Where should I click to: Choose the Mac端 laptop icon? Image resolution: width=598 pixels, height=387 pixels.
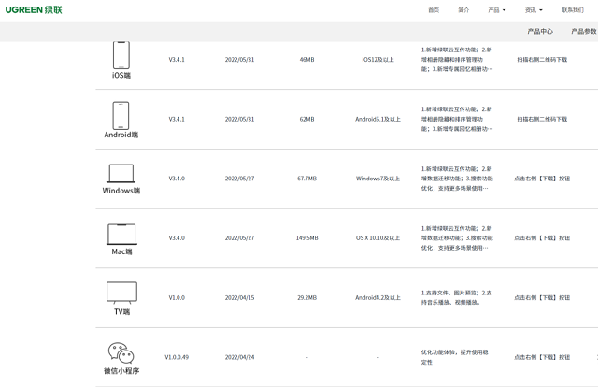pyautogui.click(x=121, y=234)
